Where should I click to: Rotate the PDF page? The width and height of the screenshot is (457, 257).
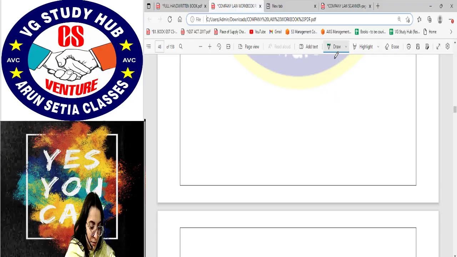click(x=219, y=47)
